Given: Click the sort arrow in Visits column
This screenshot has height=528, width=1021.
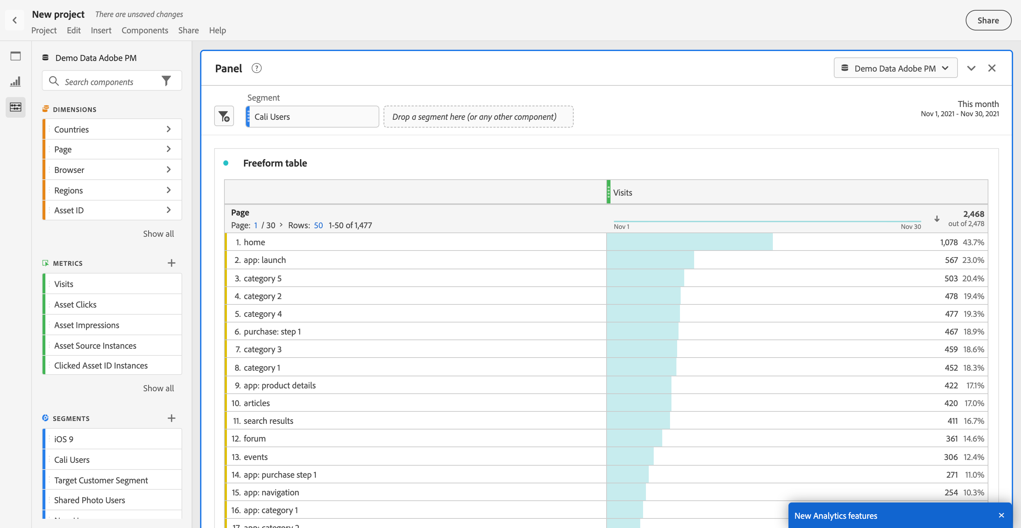Looking at the screenshot, I should tap(937, 219).
